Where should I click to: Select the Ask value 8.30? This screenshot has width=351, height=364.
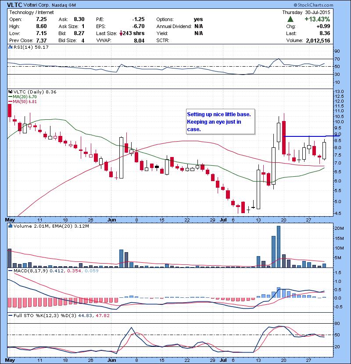click(79, 19)
